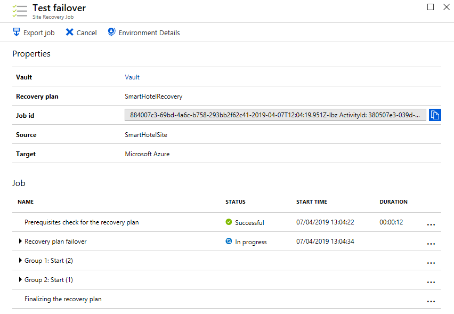Open more options for Group 2: Start row
Screen dimensions: 454x314
(x=431, y=282)
